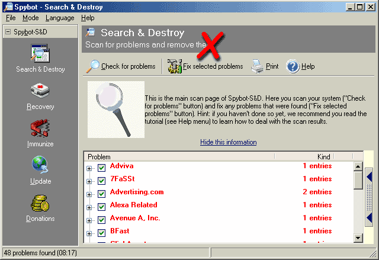The image size is (379, 260).
Task: Expand the Alexa Related entry
Action: point(90,206)
